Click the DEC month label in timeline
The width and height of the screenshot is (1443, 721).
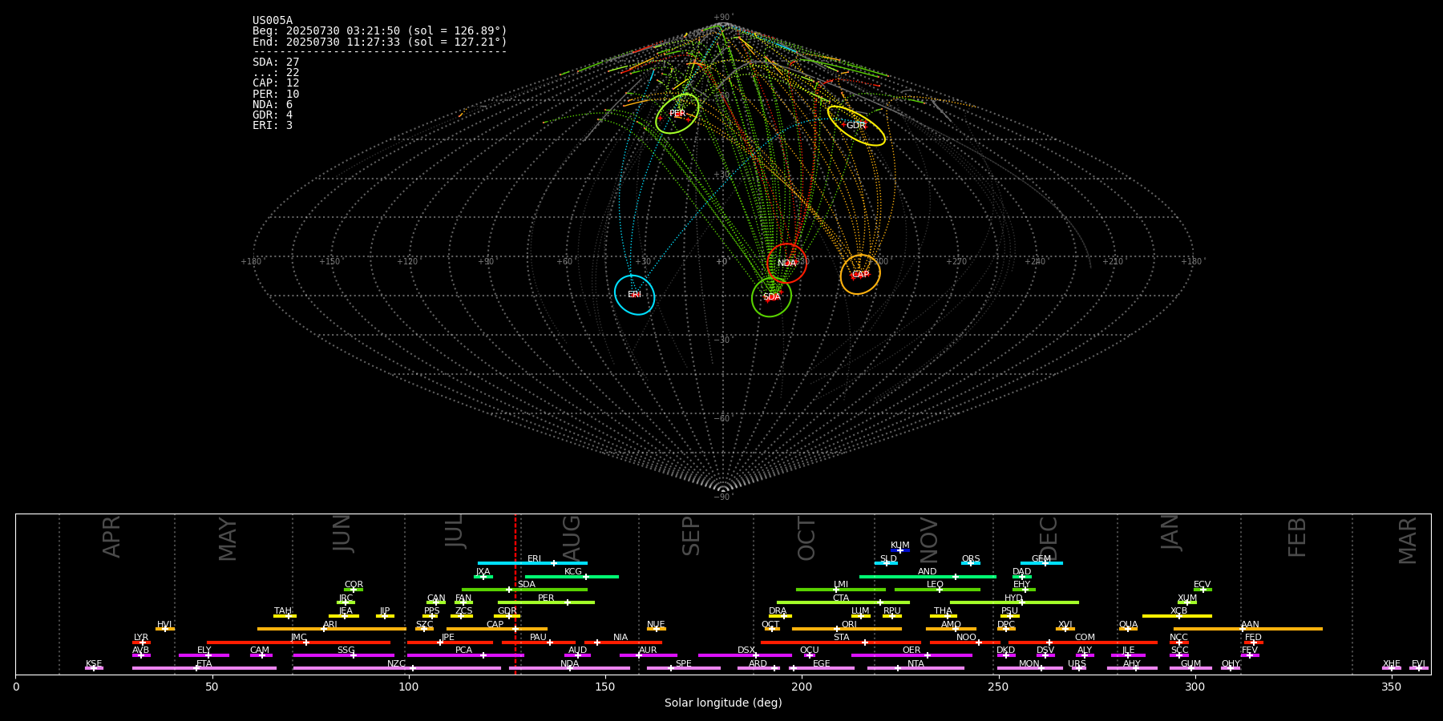click(x=1049, y=538)
